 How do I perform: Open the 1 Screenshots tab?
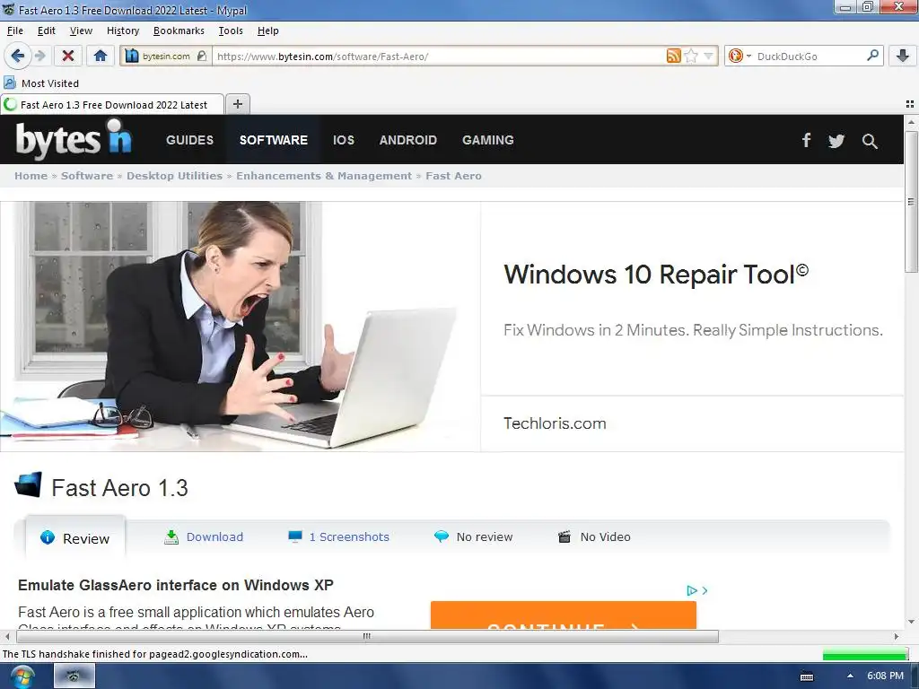pyautogui.click(x=338, y=536)
